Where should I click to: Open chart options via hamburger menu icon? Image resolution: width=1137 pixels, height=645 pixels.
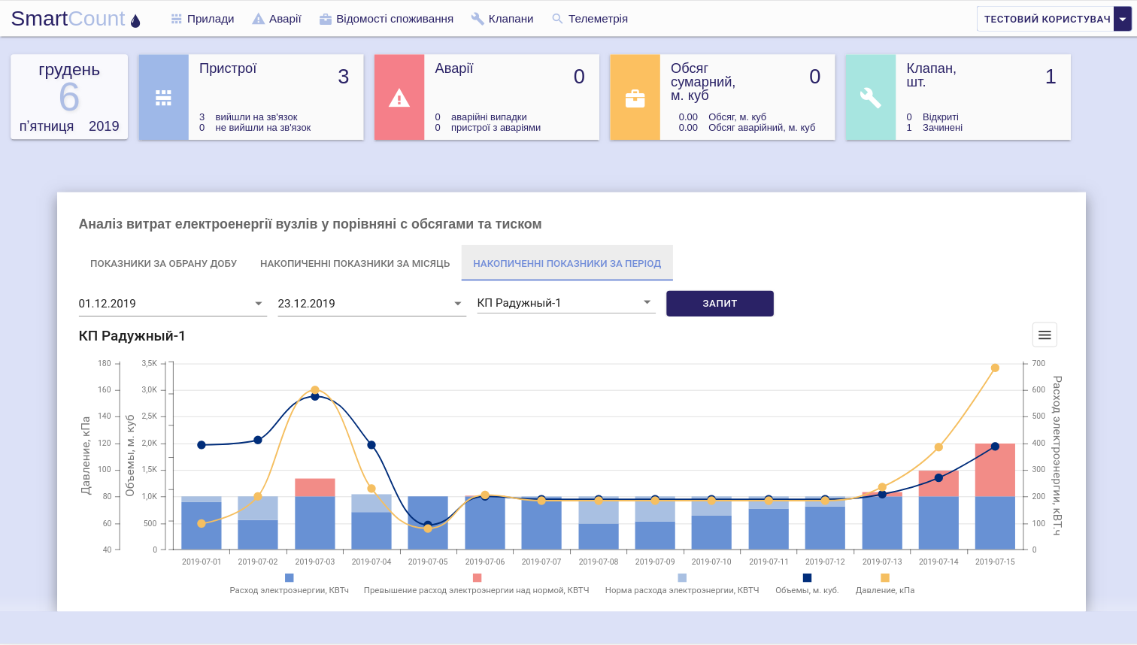pos(1045,335)
